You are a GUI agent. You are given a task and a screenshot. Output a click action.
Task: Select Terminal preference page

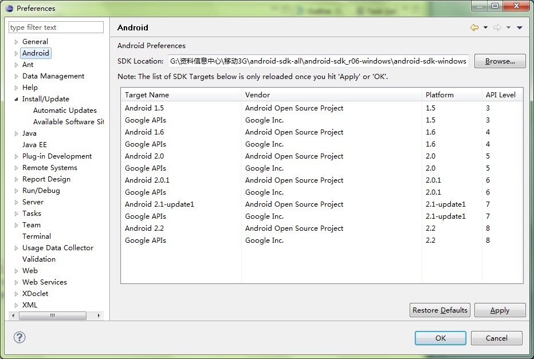point(37,236)
